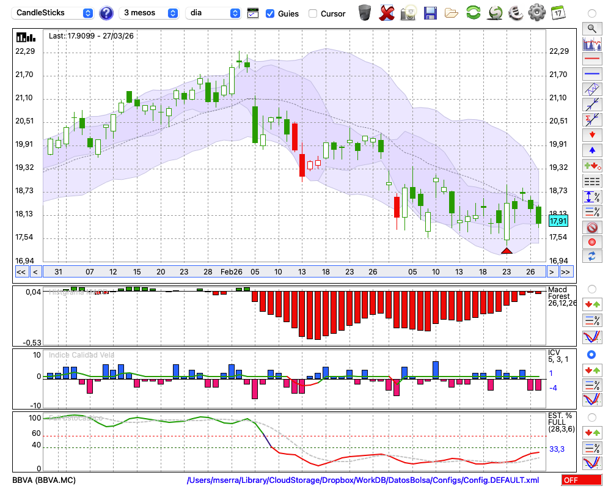Open the Config.DEFAULT.xml path link
This screenshot has width=611, height=489.
(x=363, y=480)
